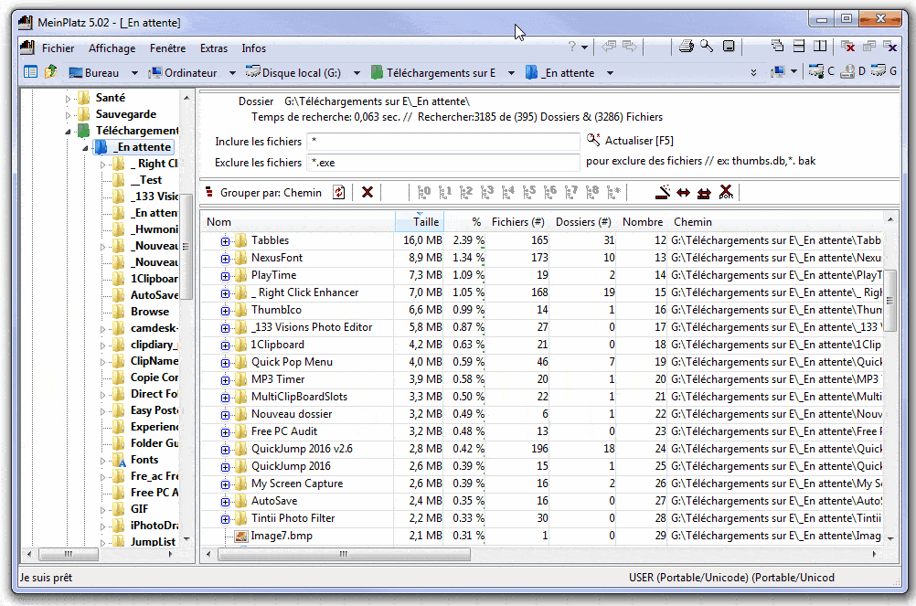Open the Ordinateur breadcrumb dropdown arrow
The height and width of the screenshot is (606, 916).
[x=232, y=73]
